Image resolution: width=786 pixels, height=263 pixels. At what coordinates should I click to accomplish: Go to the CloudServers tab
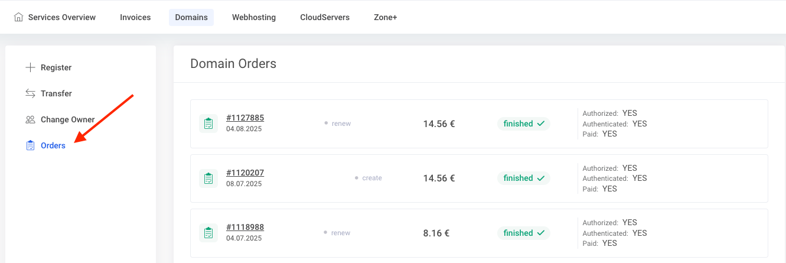(325, 17)
